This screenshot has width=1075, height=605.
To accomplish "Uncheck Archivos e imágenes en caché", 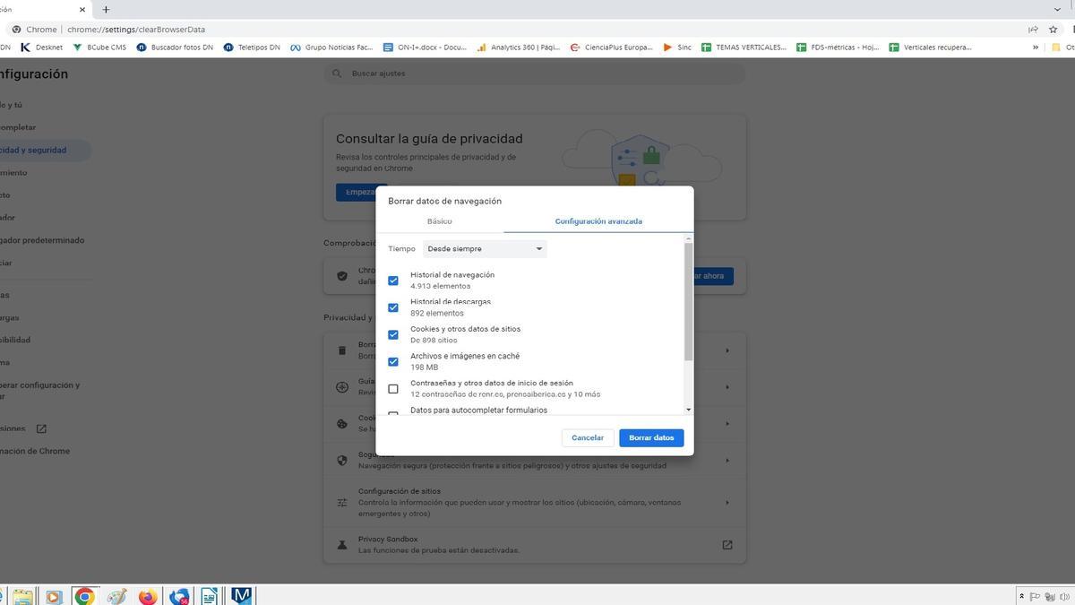I will point(393,362).
